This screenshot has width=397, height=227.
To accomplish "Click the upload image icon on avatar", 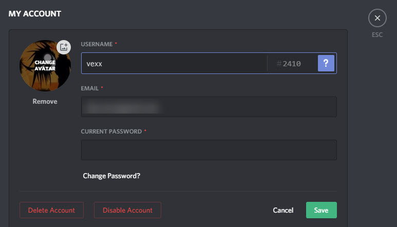I will 64,47.
